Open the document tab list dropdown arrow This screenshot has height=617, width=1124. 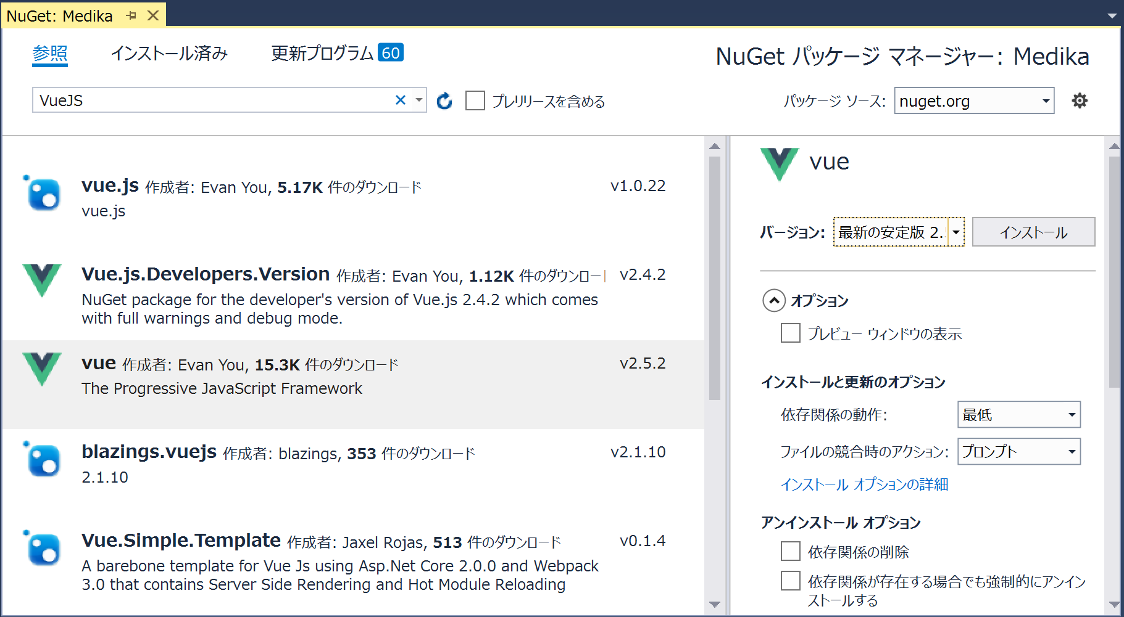(1112, 15)
